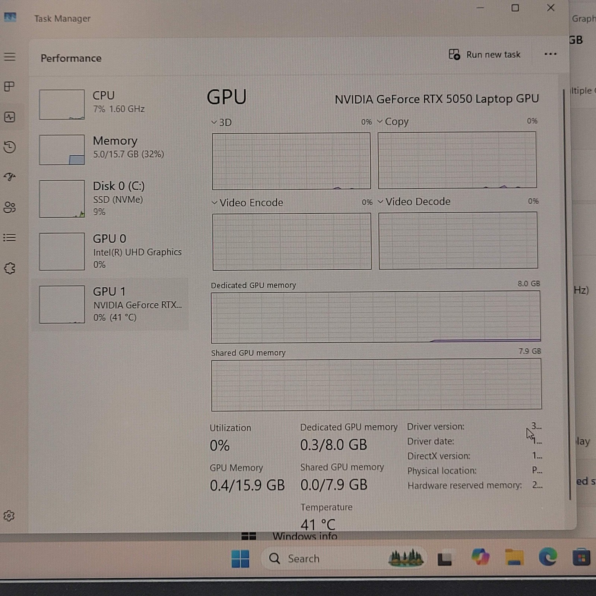Open the Task View taskbar icon

pyautogui.click(x=444, y=559)
